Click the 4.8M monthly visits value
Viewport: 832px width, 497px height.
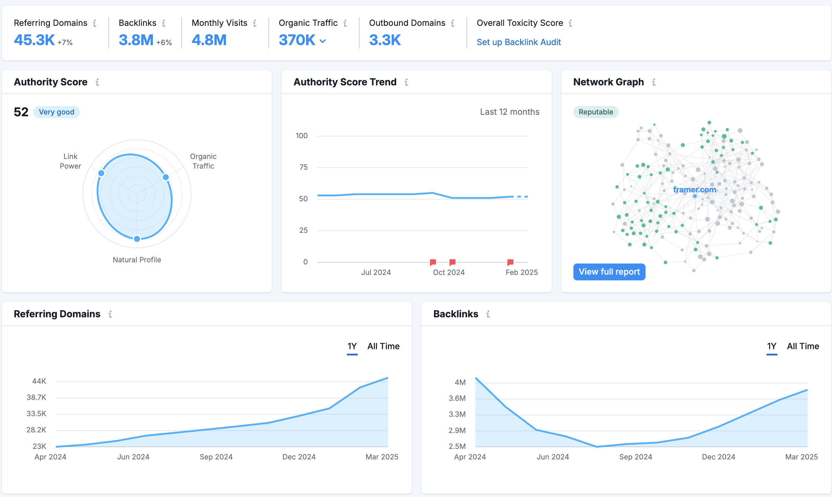point(209,40)
